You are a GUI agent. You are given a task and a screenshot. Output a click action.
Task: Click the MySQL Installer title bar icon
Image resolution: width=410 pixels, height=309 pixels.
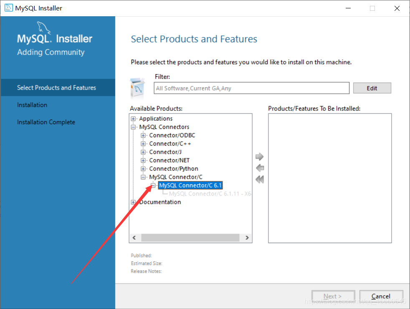(x=9, y=8)
